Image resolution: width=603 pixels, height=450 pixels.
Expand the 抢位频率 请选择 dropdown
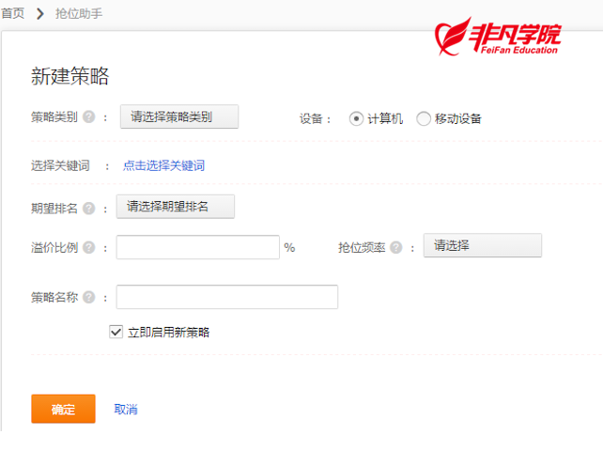(483, 245)
